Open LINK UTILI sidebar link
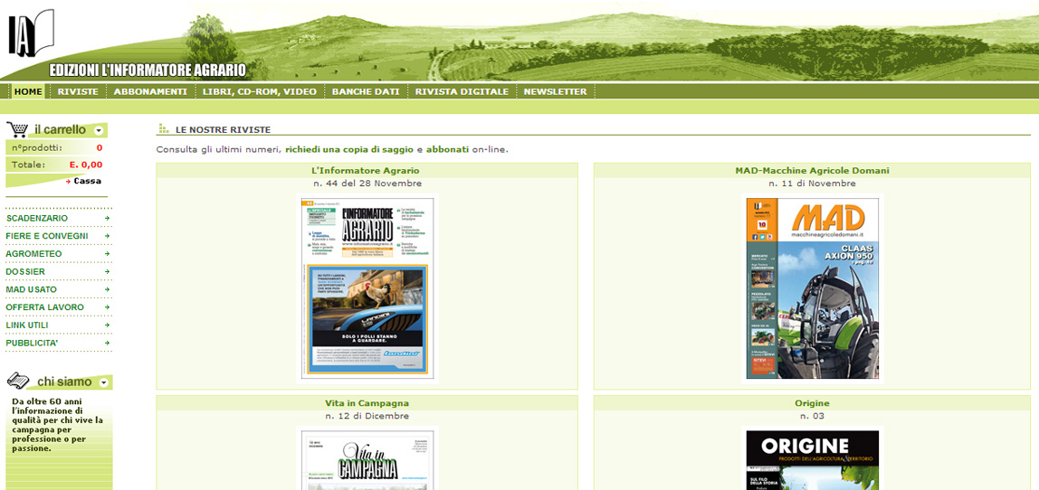This screenshot has height=490, width=1039. (27, 325)
